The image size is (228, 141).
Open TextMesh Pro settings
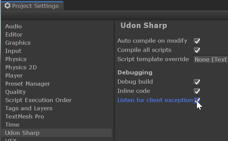point(25,116)
